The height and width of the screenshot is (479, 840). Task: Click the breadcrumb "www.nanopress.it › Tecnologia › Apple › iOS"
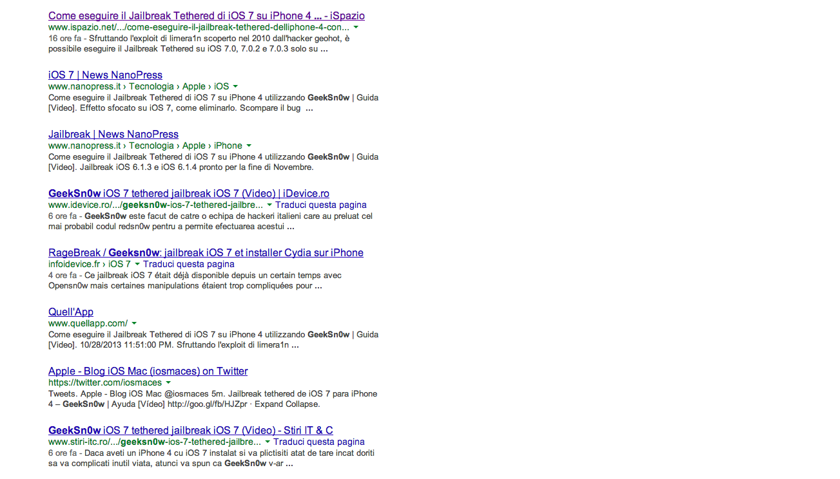pos(139,86)
